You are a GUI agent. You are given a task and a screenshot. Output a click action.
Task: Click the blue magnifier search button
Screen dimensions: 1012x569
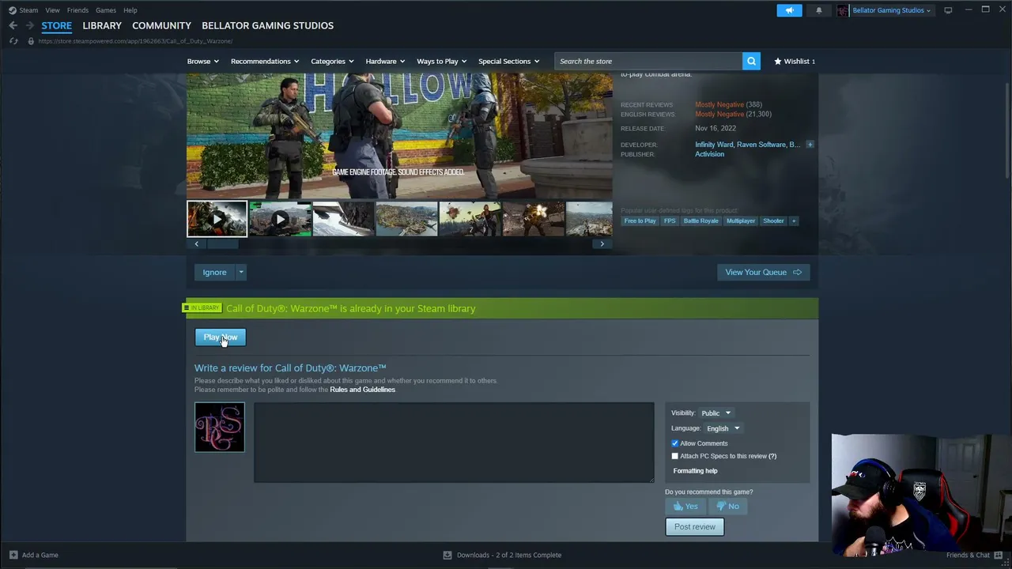pyautogui.click(x=751, y=61)
